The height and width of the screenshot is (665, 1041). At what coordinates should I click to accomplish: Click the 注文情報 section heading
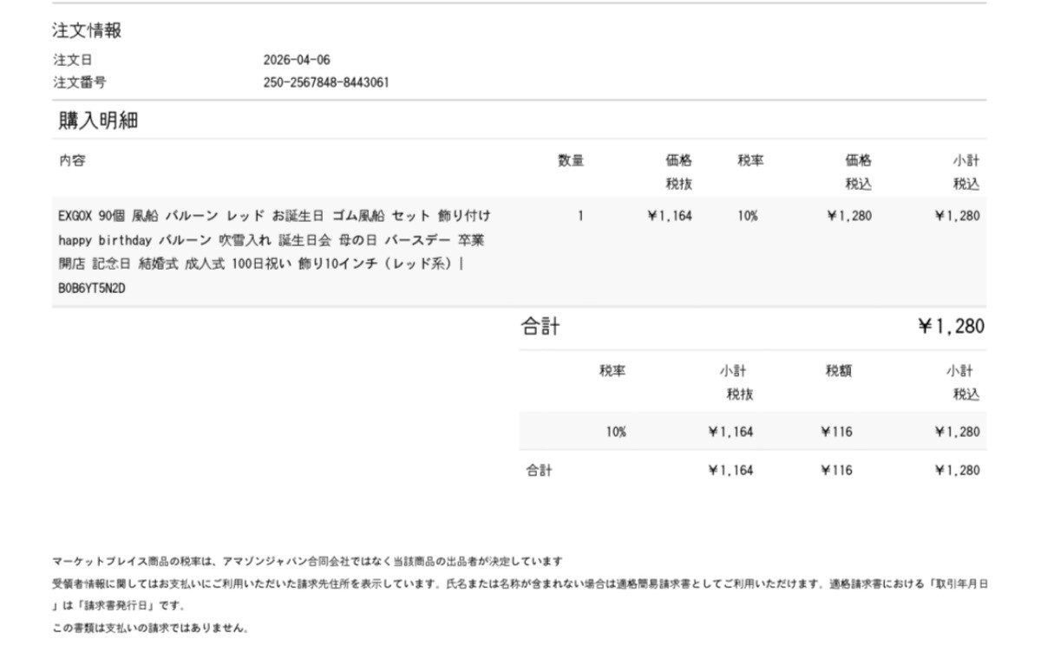(87, 31)
